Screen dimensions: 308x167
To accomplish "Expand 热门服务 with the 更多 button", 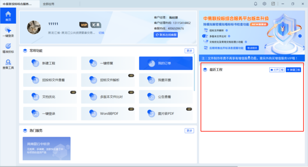I will 189,131.
